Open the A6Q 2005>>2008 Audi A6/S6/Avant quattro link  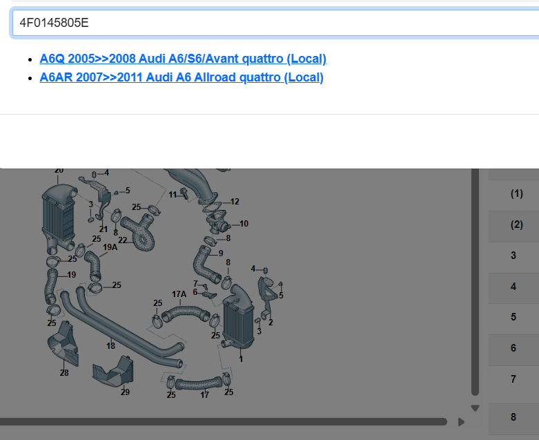tap(183, 59)
